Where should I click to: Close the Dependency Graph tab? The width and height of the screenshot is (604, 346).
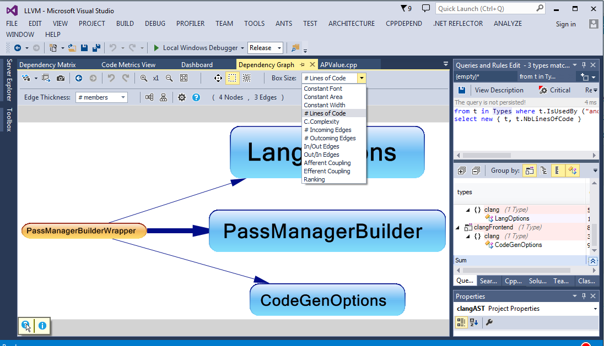coord(312,64)
